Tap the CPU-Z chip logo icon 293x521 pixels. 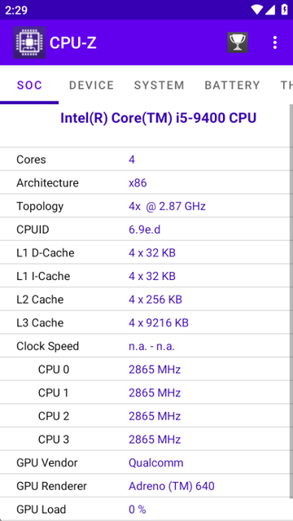pyautogui.click(x=29, y=42)
